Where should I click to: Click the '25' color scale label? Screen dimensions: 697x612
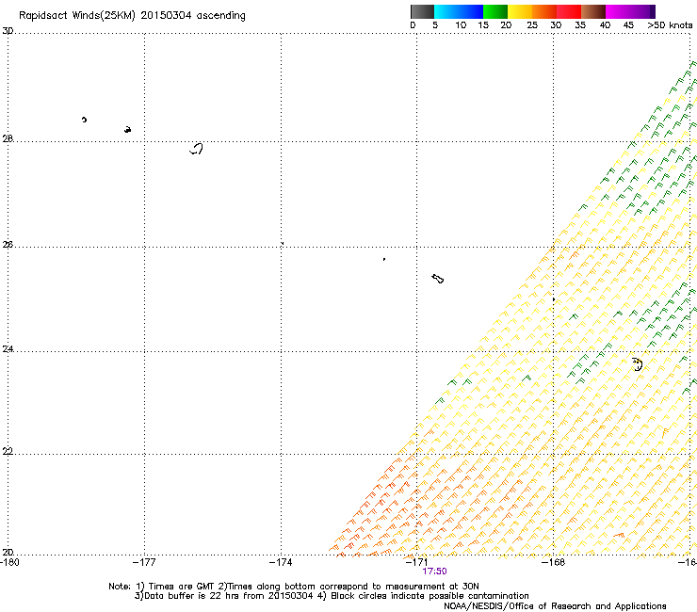click(x=532, y=25)
